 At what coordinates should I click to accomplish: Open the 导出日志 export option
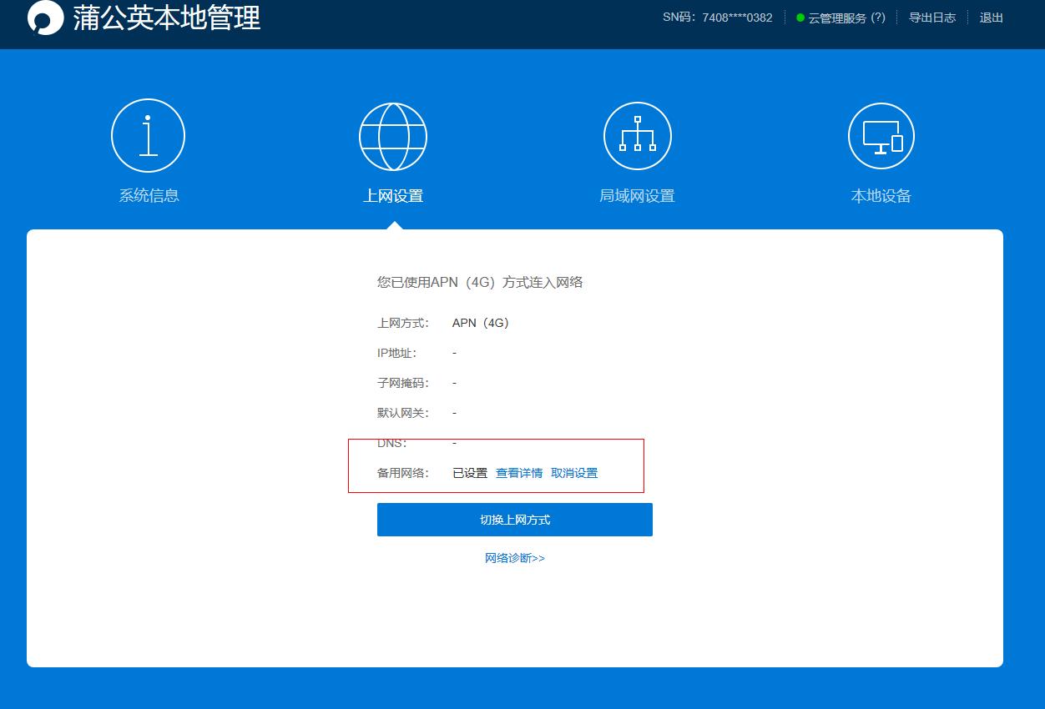point(931,18)
